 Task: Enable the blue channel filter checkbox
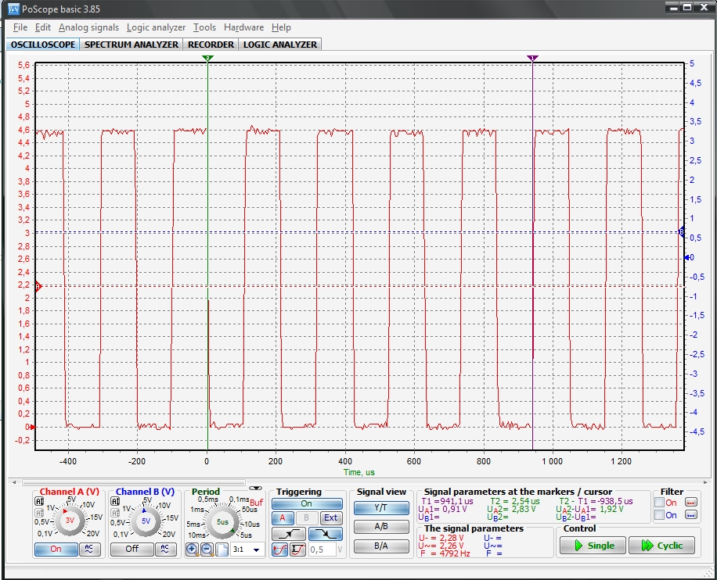click(660, 515)
